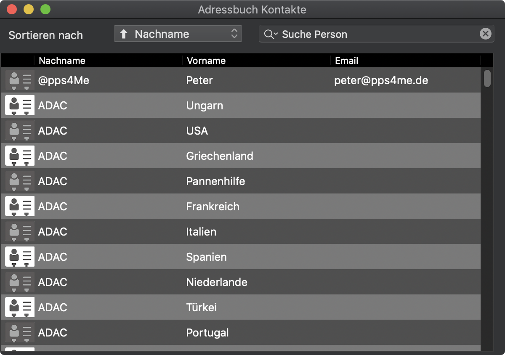
Task: Click contact card icon for ADAC Frankreich
Action: pos(20,207)
